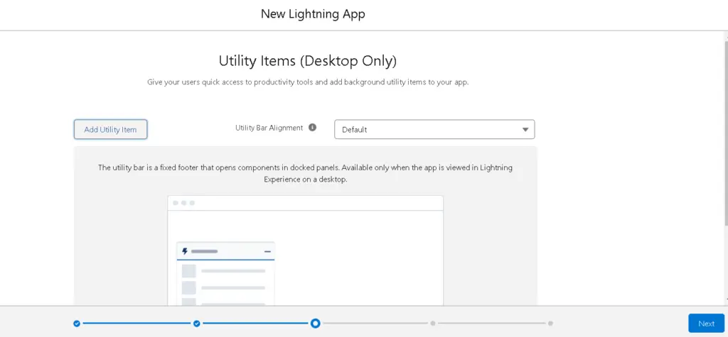Select the second completed step checkmark
This screenshot has height=337, width=728.
point(197,324)
